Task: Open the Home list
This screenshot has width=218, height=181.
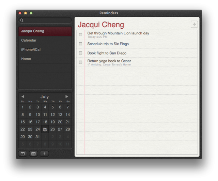Action: click(45, 59)
